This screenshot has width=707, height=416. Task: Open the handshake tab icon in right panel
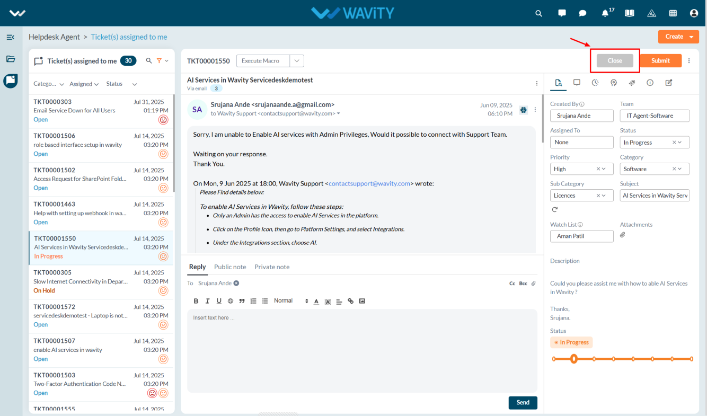point(632,83)
